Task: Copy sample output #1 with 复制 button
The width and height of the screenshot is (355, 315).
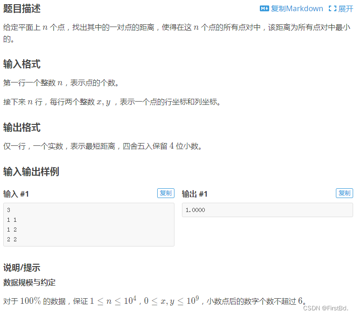Action: click(x=344, y=193)
